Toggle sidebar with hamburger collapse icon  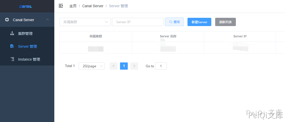pyautogui.click(x=61, y=6)
